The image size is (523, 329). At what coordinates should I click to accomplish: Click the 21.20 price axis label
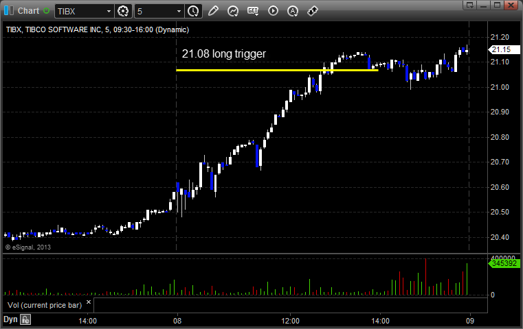(500, 37)
